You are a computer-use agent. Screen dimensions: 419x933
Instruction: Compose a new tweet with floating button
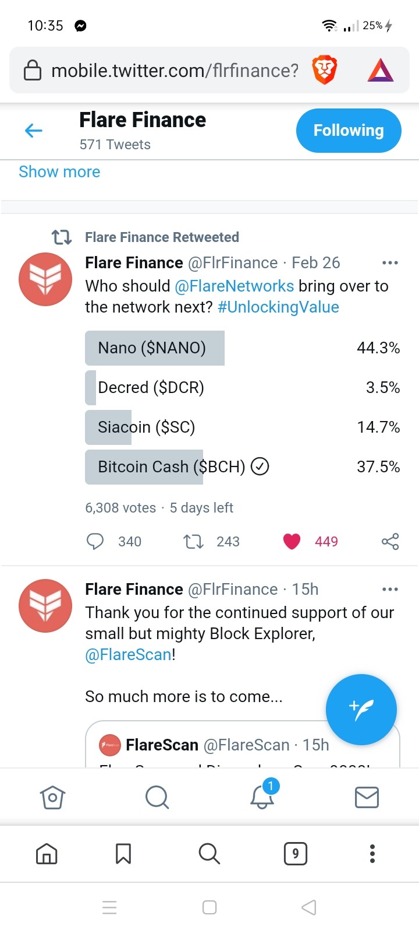[x=361, y=710]
